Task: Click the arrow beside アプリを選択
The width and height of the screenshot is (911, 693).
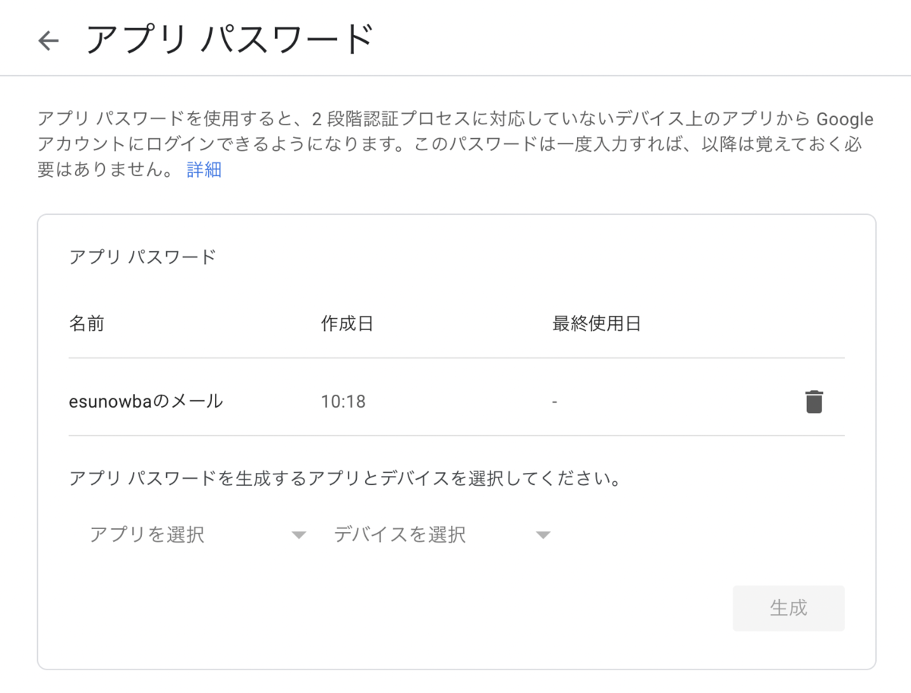Action: (x=298, y=535)
